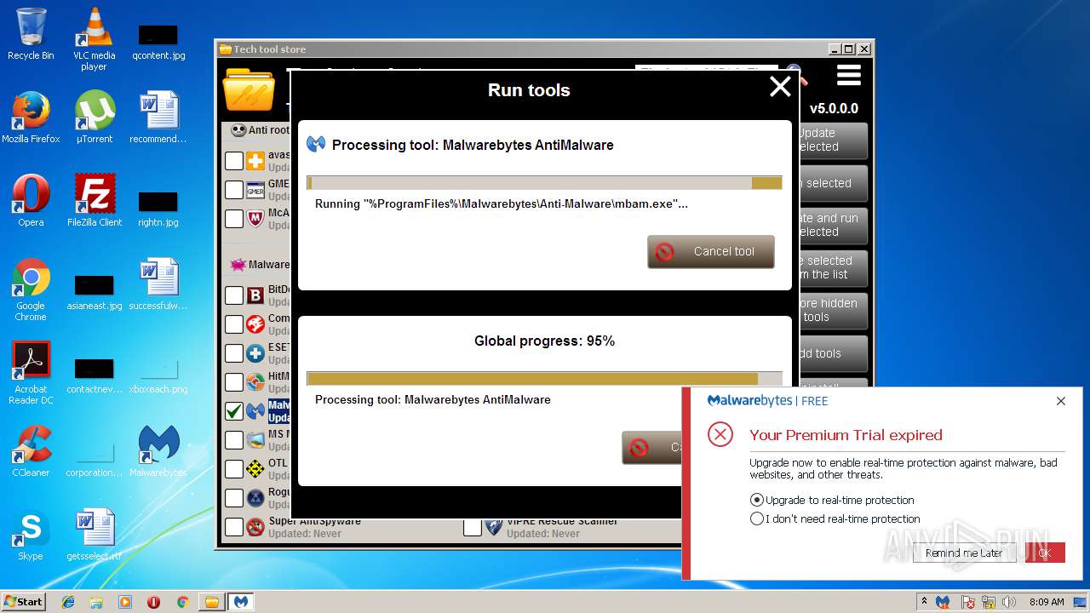Click the BitDefender B icon
Screen dimensions: 1090x613
255,295
